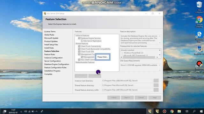204x114 pixels.
Task: Open Task View from the taskbar
Action: tap(187, 111)
